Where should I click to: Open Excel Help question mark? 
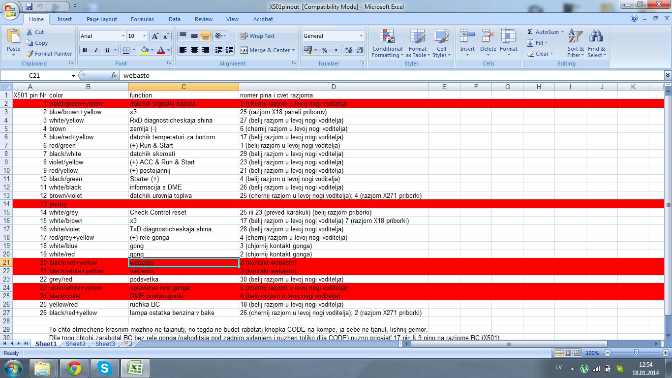pyautogui.click(x=635, y=19)
